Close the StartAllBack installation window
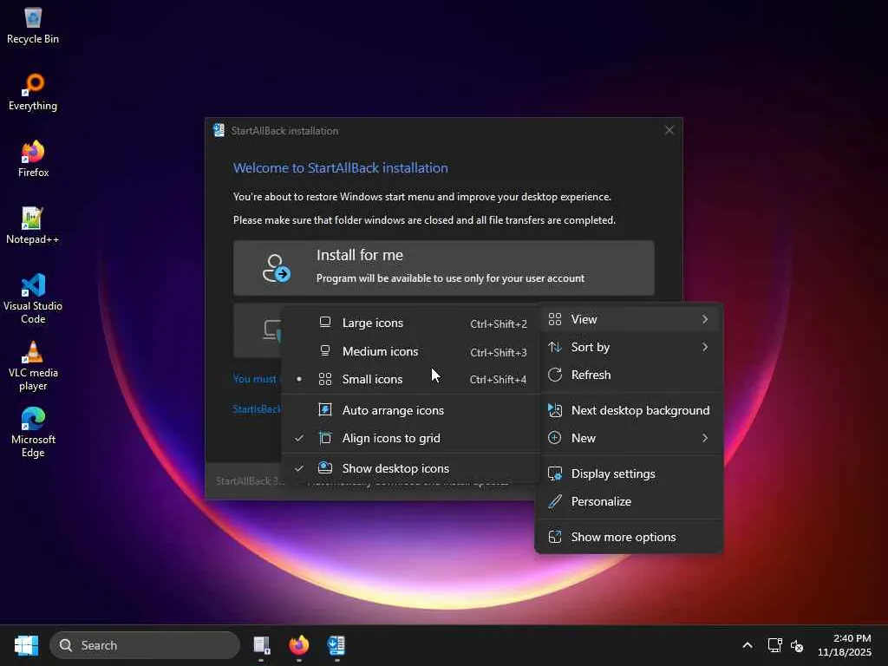Screen dimensions: 888x666 (669, 130)
